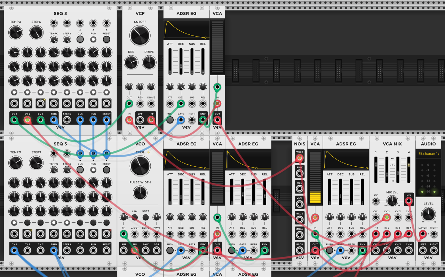Image resolution: width=445 pixels, height=277 pixels.
Task: Click the VCA MIX module's MIX output jack
Action: 409,201
